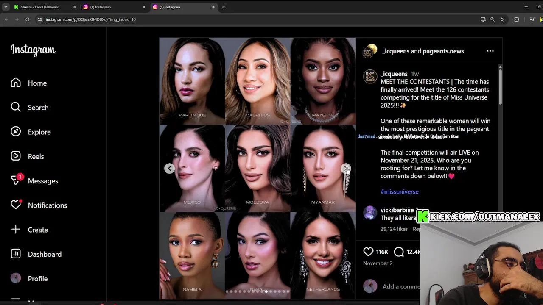Click the Instagram logo in the sidebar
The width and height of the screenshot is (543, 305).
pos(33,50)
